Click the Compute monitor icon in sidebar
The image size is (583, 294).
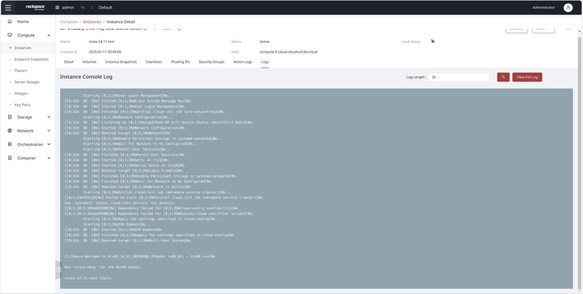coord(10,35)
